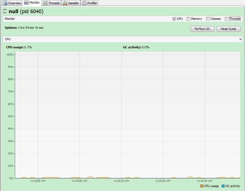Click the spinning process icon beside null
The height and width of the screenshot is (191, 245).
point(5,11)
